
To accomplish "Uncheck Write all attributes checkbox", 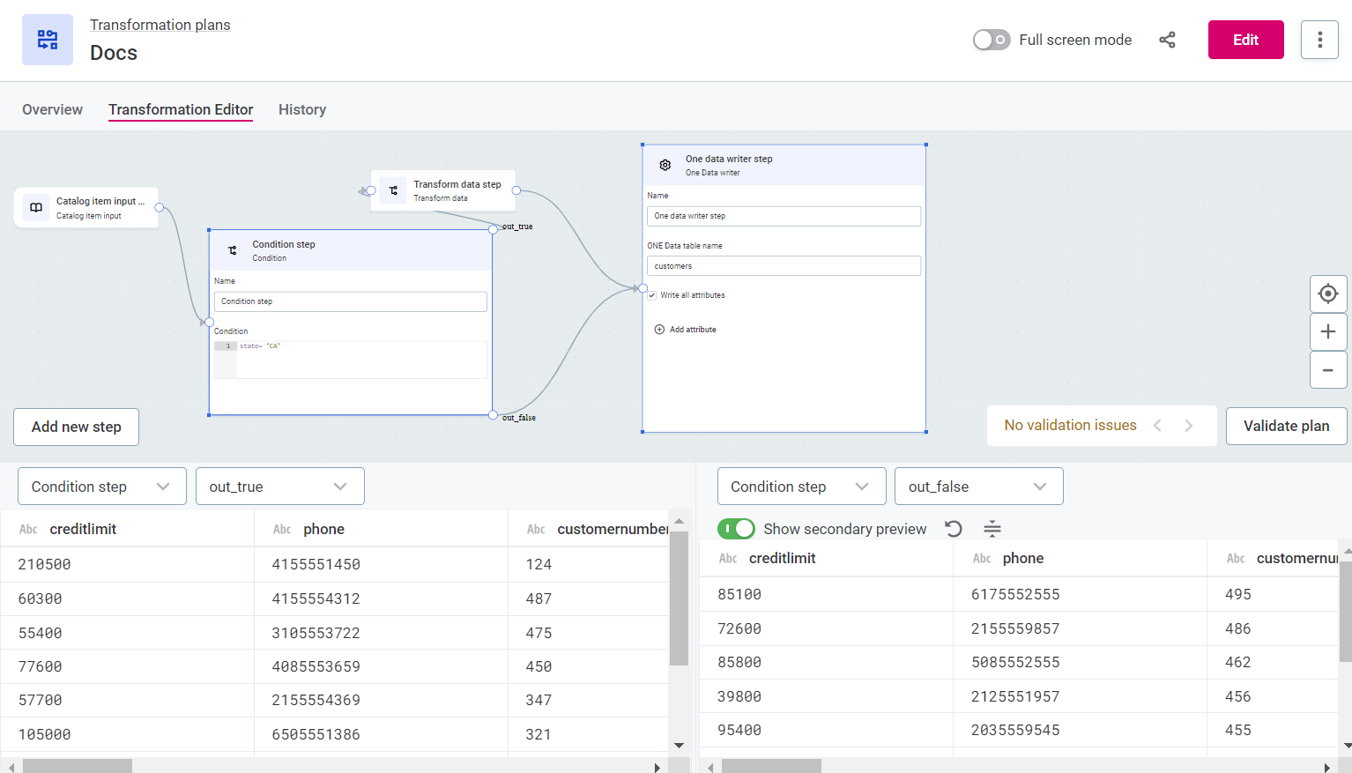I will pos(652,295).
